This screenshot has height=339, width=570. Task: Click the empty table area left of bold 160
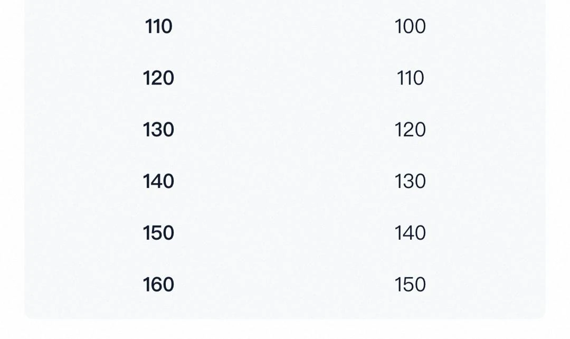(x=79, y=285)
